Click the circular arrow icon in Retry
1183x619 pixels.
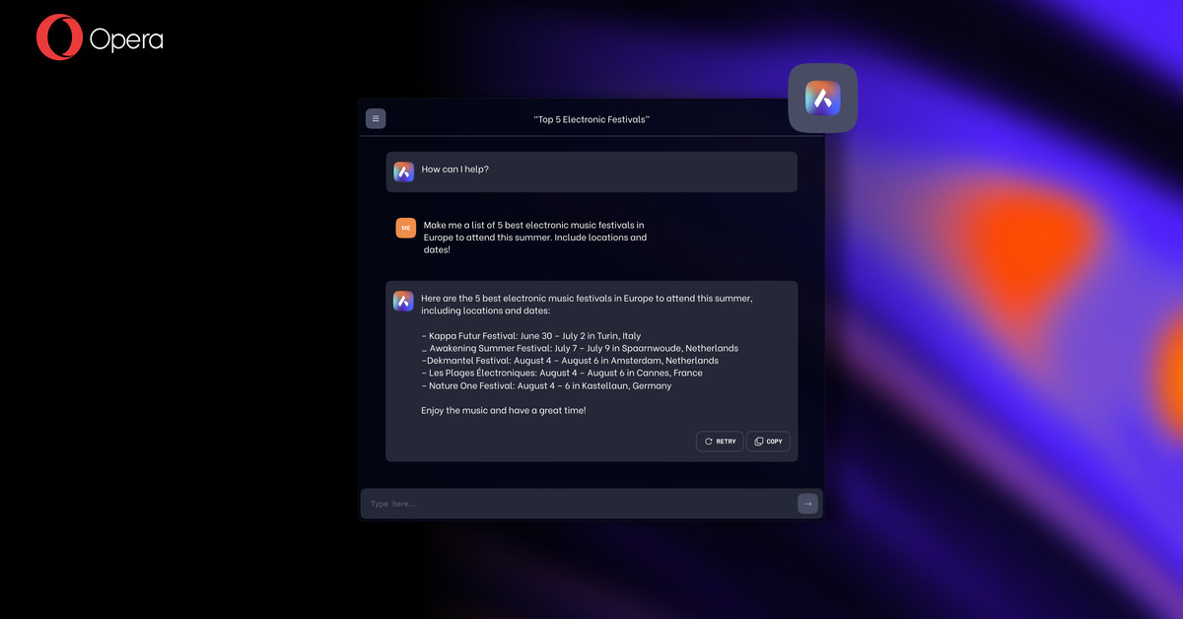point(708,442)
